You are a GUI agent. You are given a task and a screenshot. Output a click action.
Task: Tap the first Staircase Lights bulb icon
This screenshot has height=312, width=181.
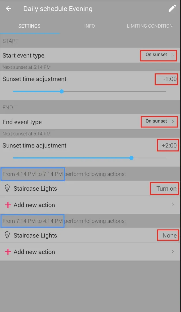coord(7,188)
